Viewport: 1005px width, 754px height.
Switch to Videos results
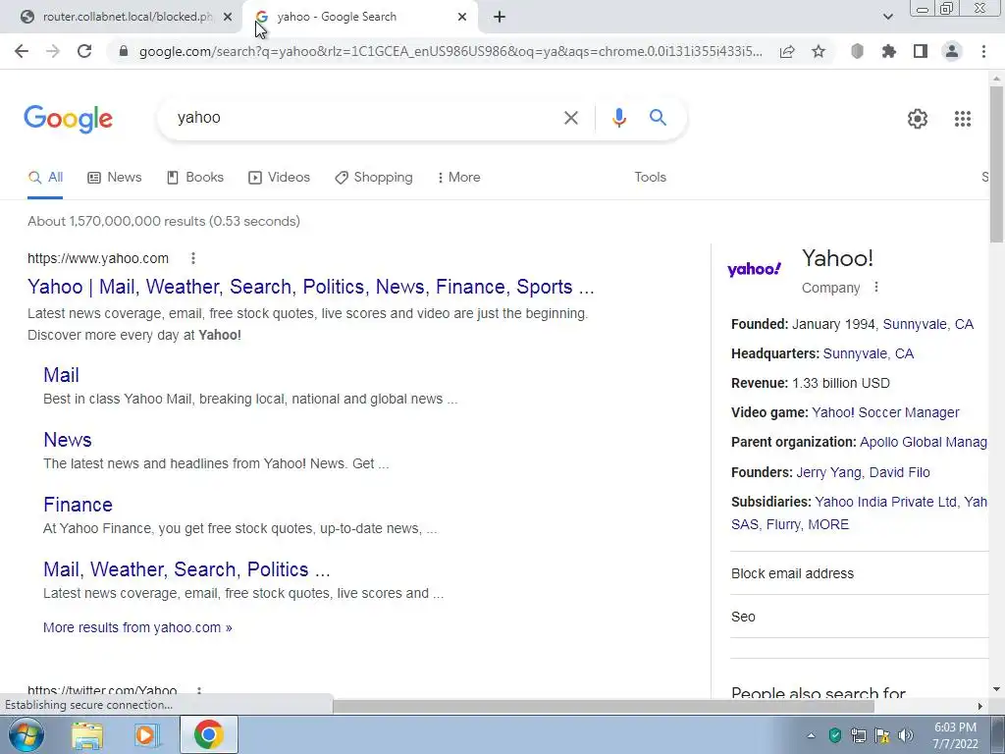(279, 178)
